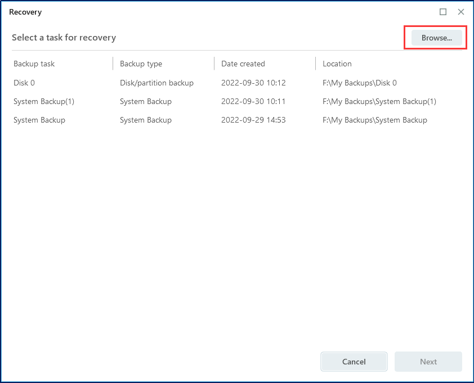This screenshot has height=383, width=474.
Task: Maximize the Recovery window
Action: [x=443, y=12]
